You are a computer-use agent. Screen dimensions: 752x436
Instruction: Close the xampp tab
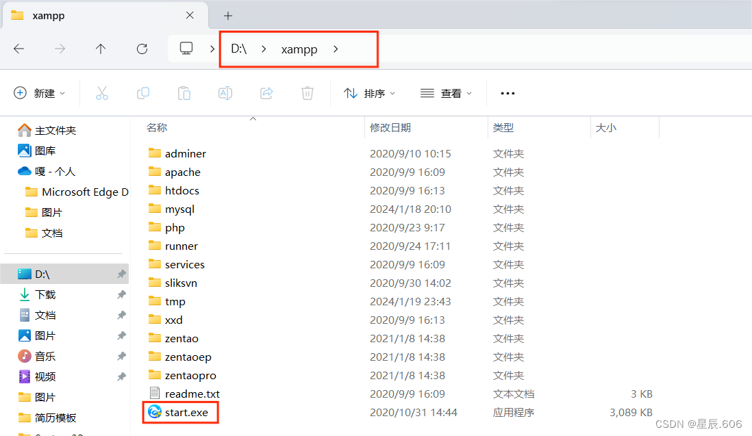coord(190,15)
